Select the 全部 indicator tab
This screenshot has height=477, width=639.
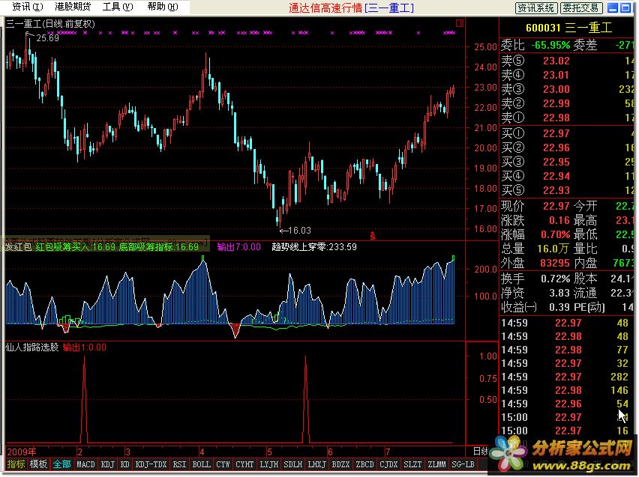(x=62, y=464)
